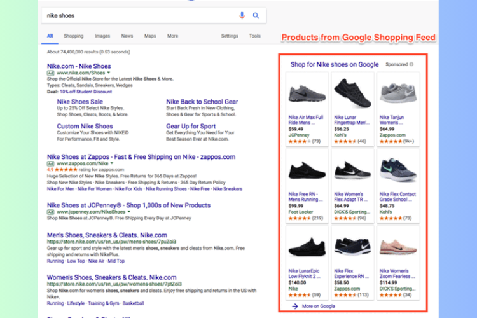
Task: Click the Nike For Men link
Action: (x=60, y=189)
